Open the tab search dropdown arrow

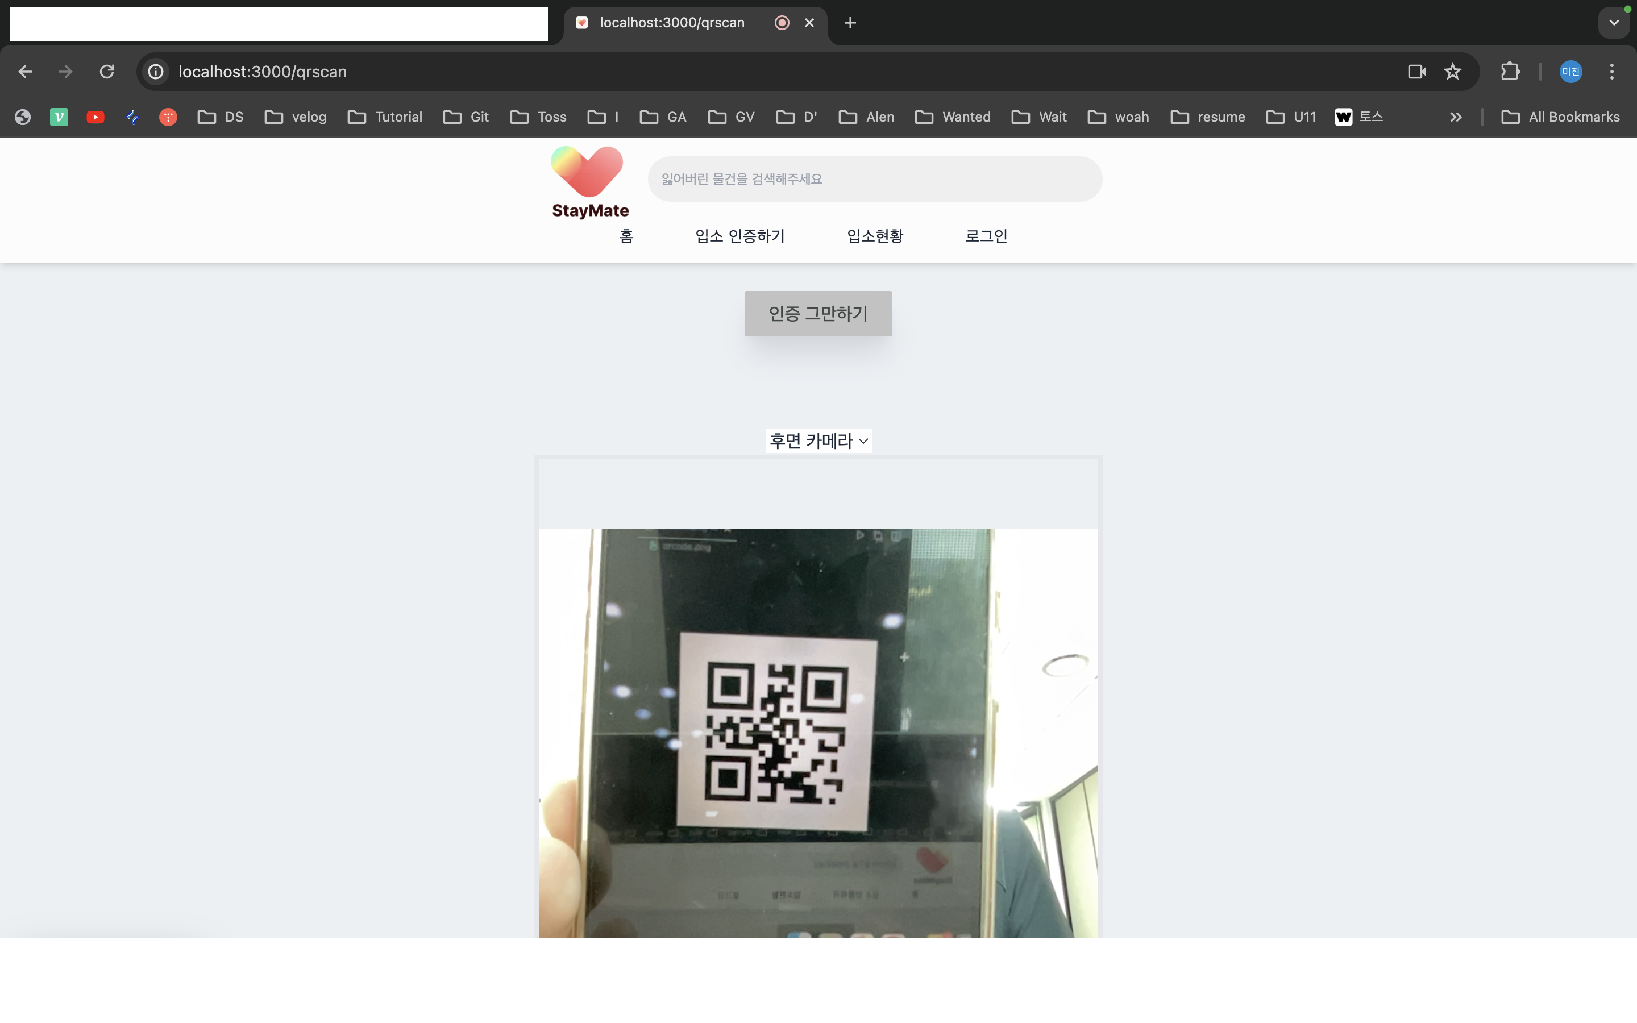(1613, 23)
